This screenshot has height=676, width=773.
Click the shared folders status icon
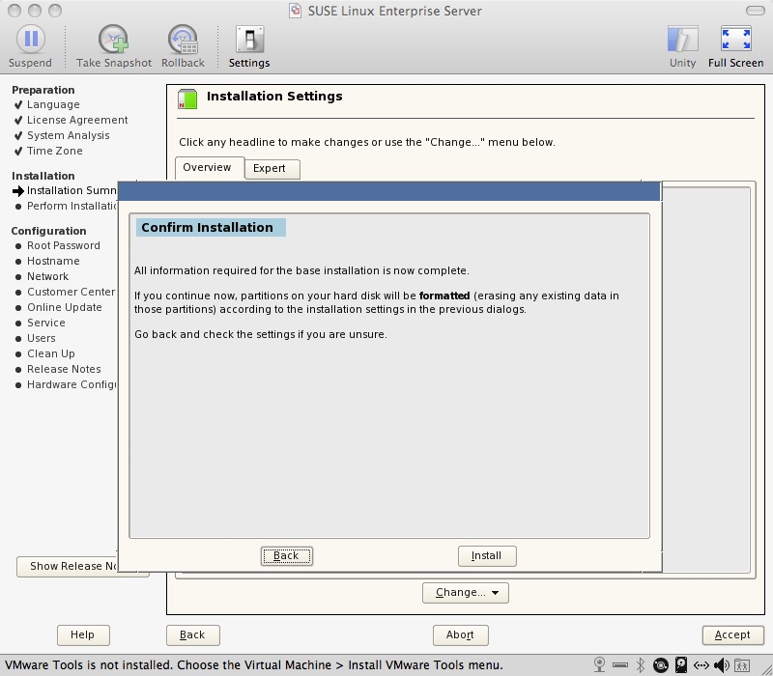(742, 665)
